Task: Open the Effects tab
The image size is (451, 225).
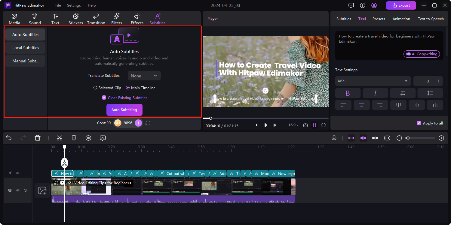Action: 137,19
